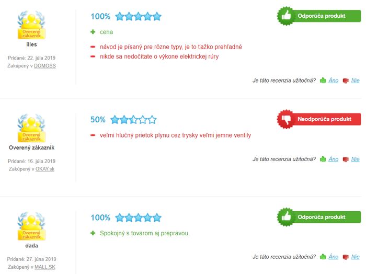Screen dimensions: 366x274
Task: Click red thumbs-down icon for OKAY.sk review
Action: (x=346, y=159)
